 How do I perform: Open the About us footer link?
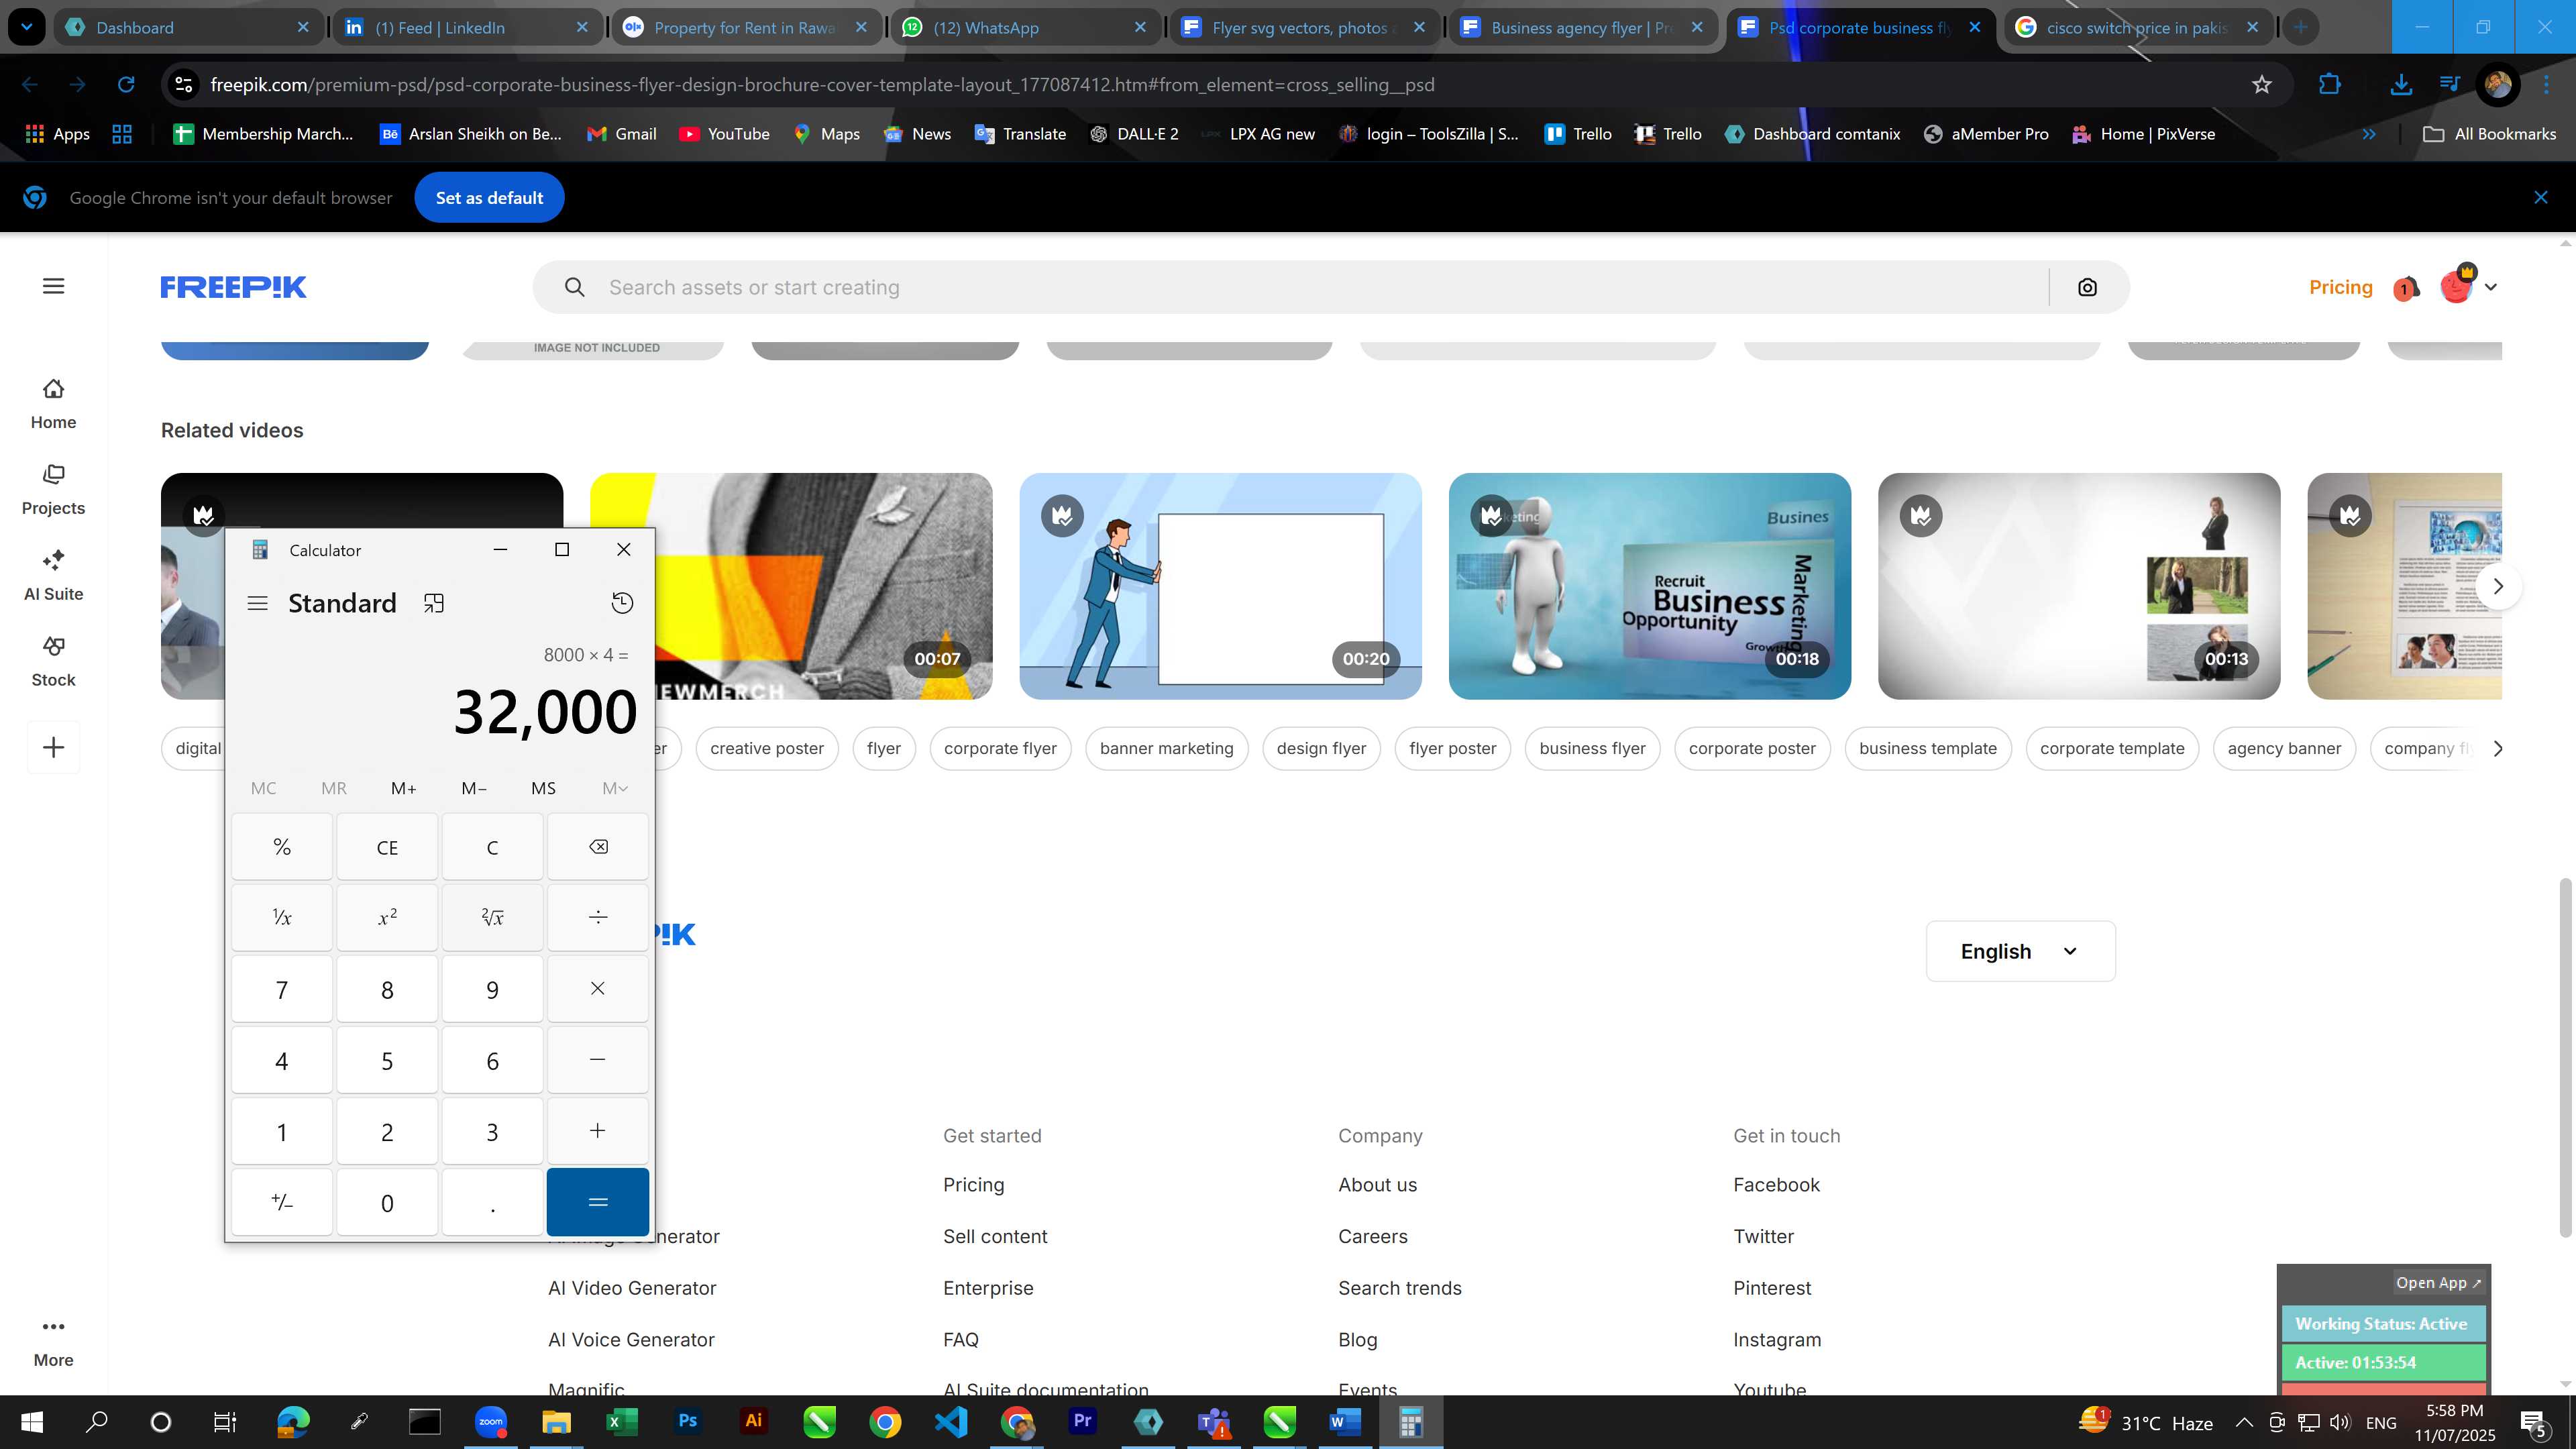[x=1377, y=1185]
